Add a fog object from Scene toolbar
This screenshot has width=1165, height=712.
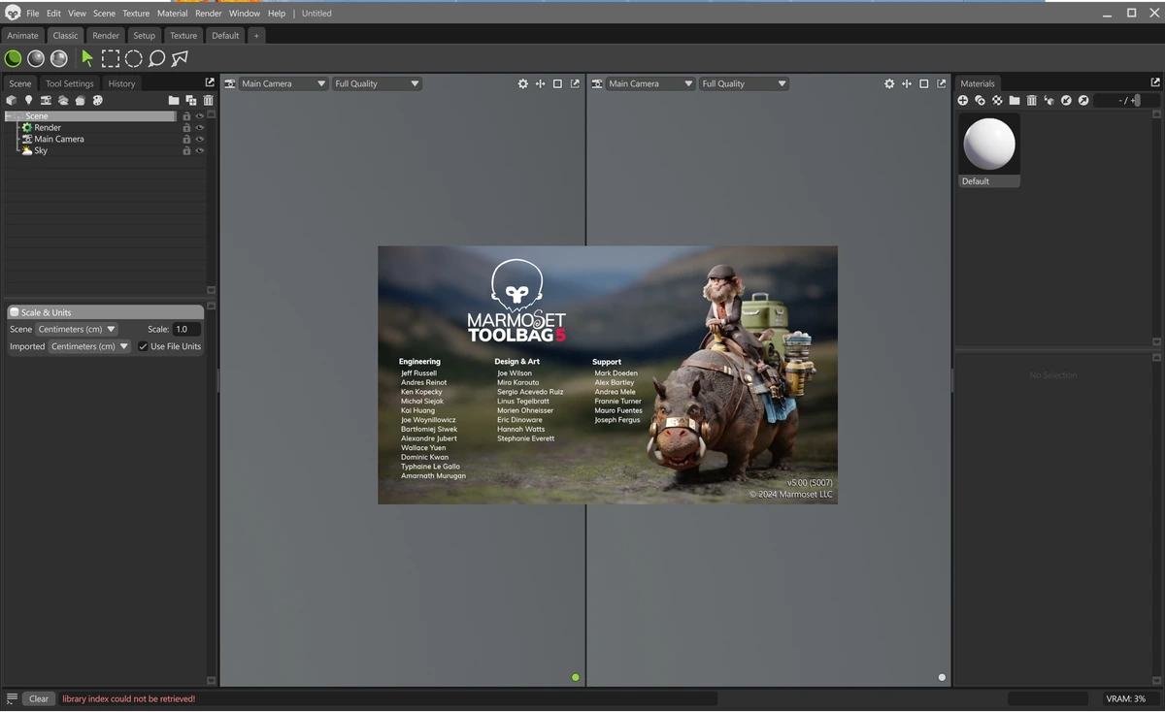(63, 100)
